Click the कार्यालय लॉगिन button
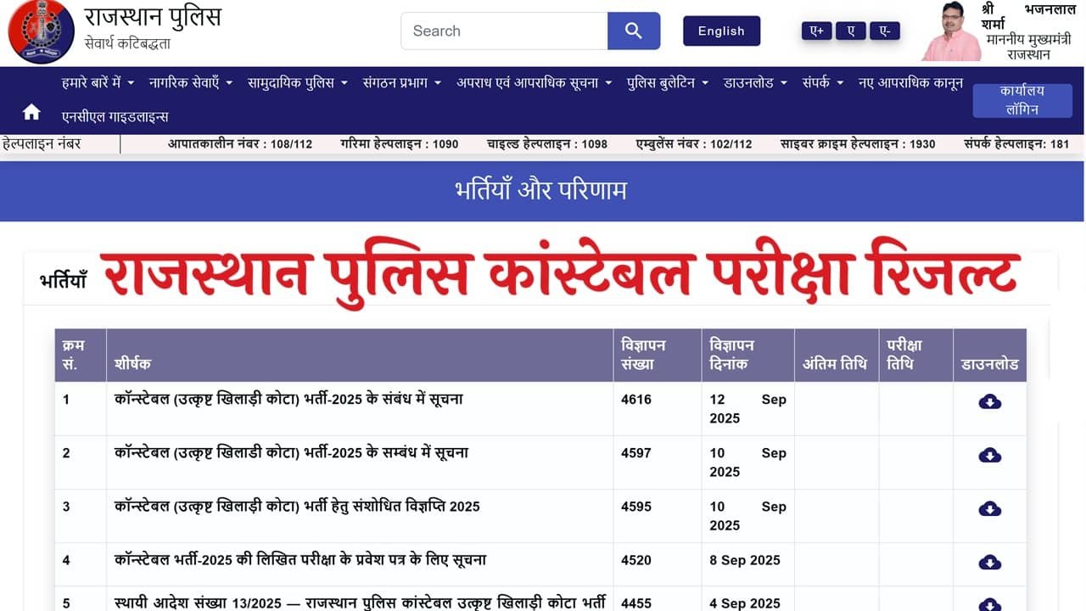Viewport: 1086px width, 611px height. 1022,100
